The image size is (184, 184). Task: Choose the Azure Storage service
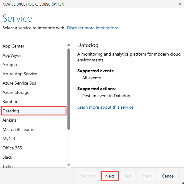pyautogui.click(x=34, y=93)
